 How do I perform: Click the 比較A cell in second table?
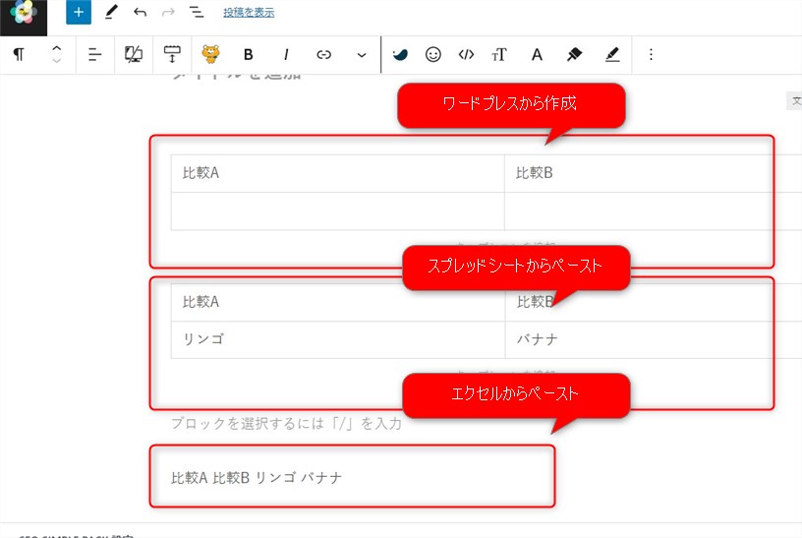pyautogui.click(x=337, y=303)
